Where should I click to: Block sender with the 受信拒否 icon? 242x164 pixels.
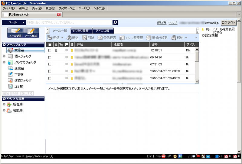(x=100, y=38)
